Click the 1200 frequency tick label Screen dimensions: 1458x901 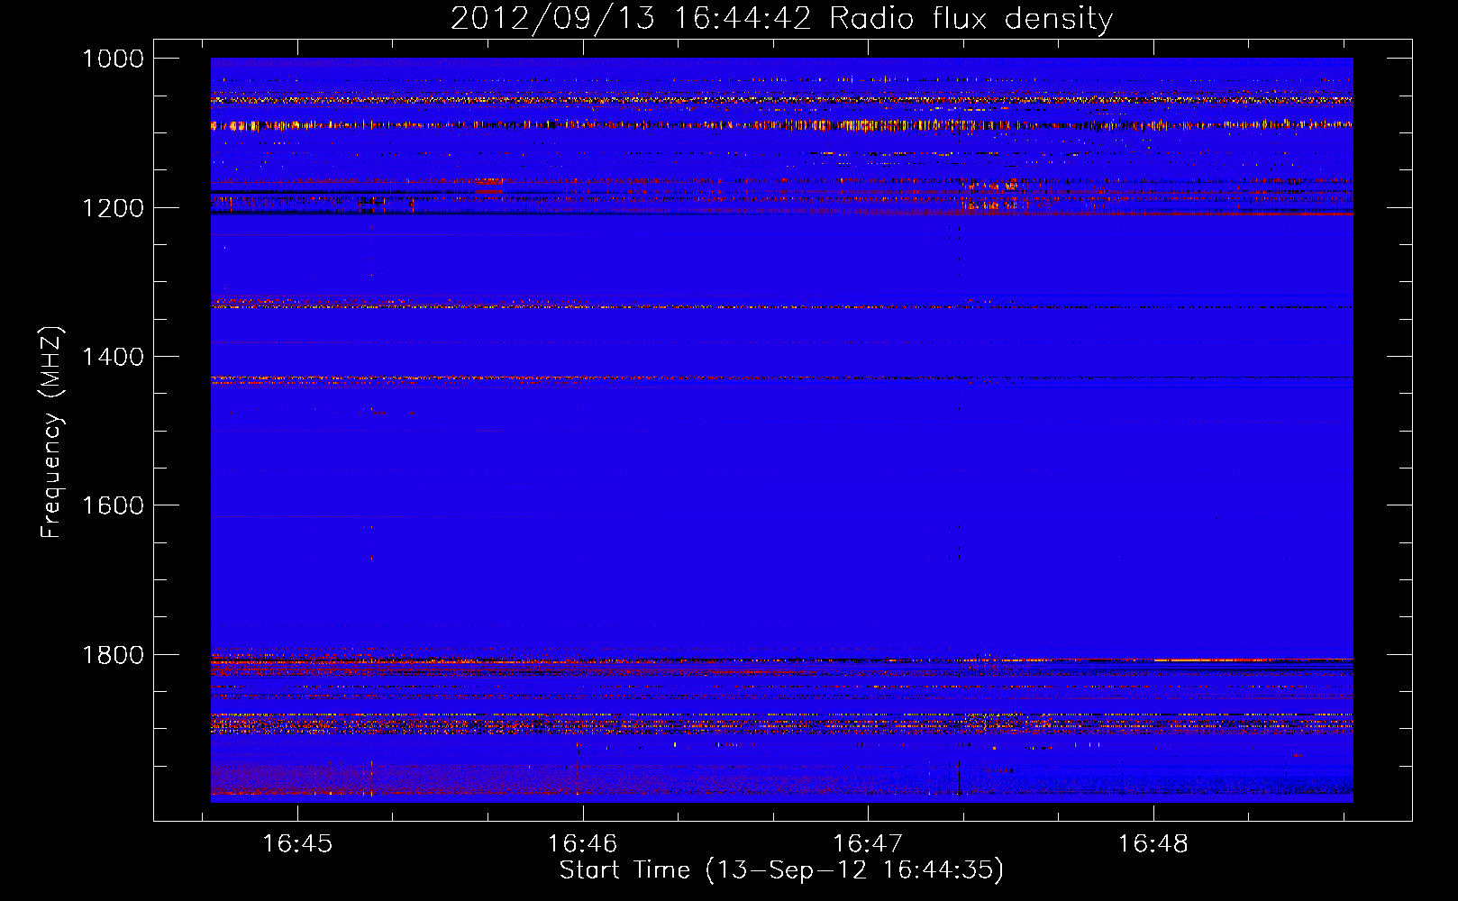113,208
